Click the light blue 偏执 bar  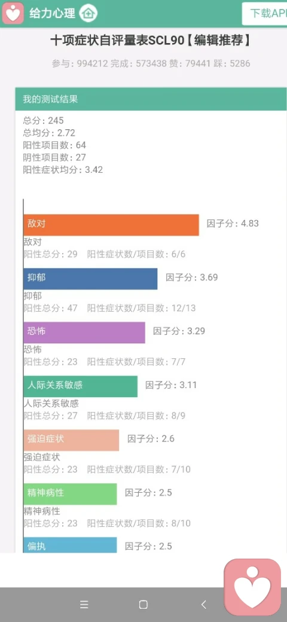(x=70, y=545)
